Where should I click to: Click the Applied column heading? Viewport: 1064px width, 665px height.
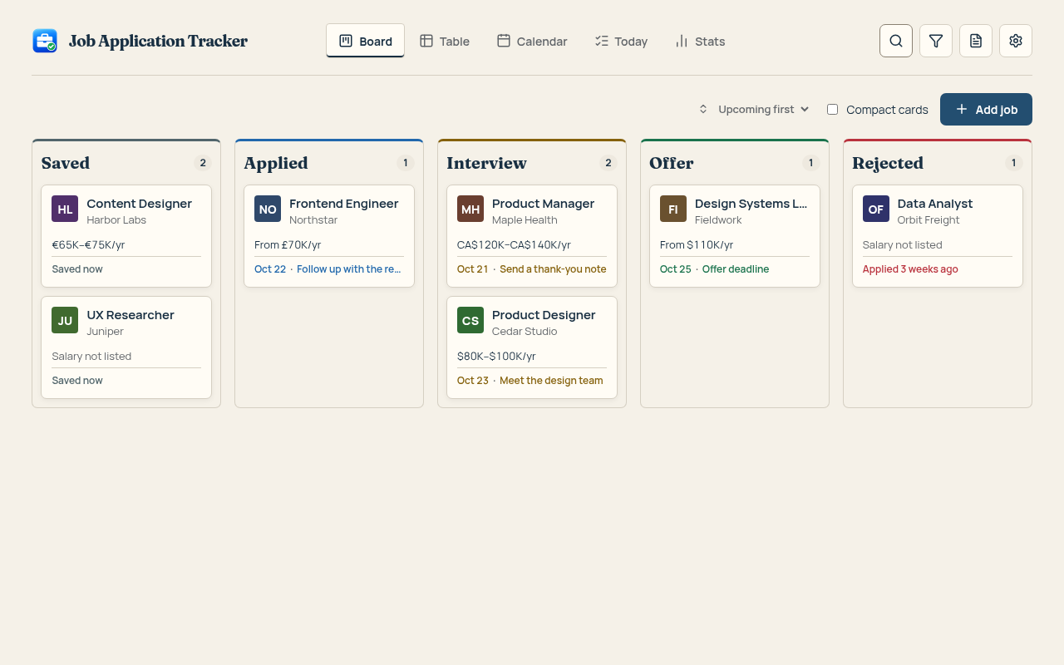click(276, 163)
